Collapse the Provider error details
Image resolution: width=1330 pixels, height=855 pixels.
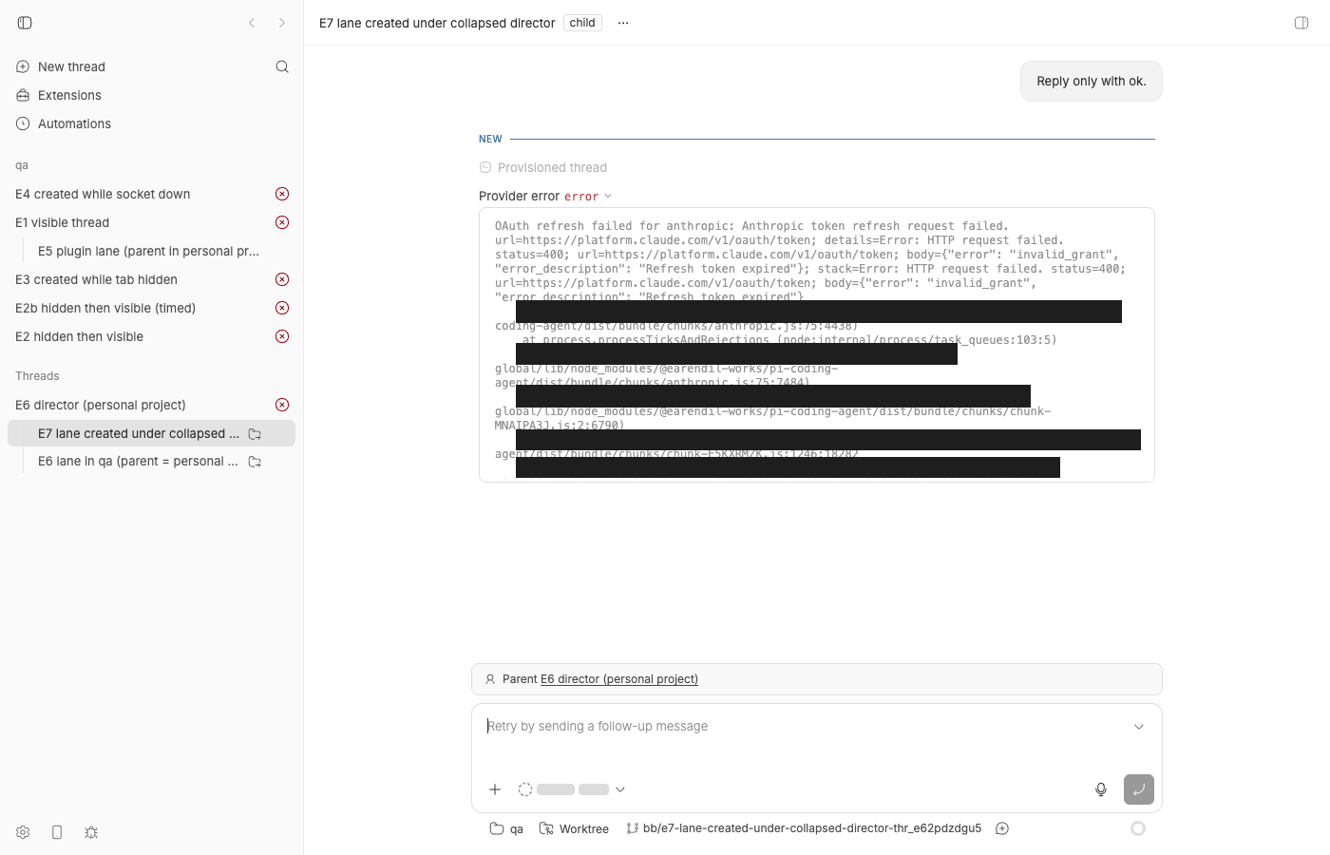[546, 196]
